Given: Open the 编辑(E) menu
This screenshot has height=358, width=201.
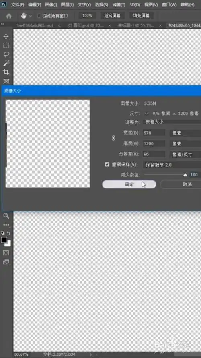Looking at the screenshot, I should click(x=35, y=4).
